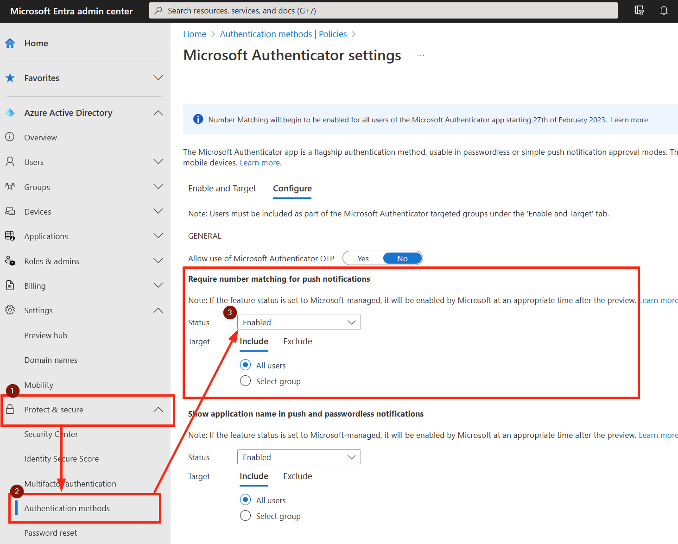This screenshot has height=544, width=678.
Task: Click the Favorites star icon
Action: pos(10,78)
